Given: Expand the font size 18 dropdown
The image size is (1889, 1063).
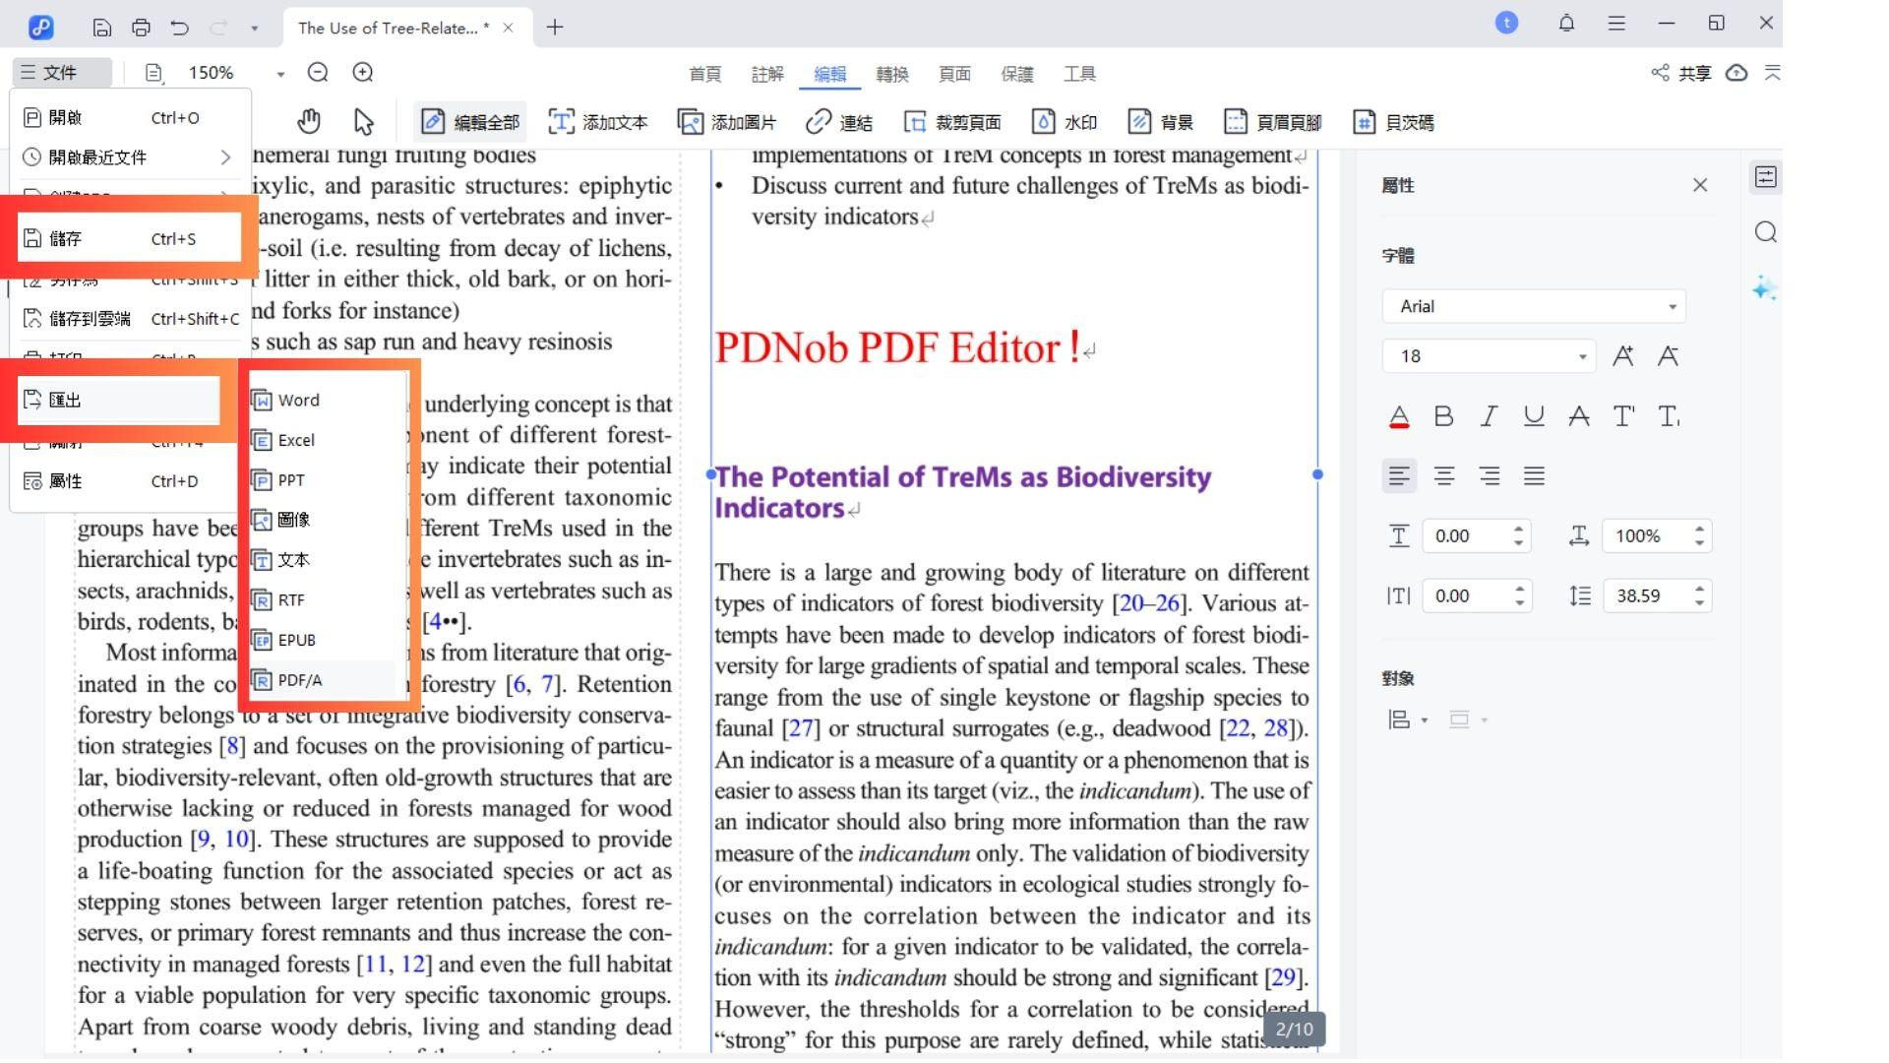Looking at the screenshot, I should 1582,356.
